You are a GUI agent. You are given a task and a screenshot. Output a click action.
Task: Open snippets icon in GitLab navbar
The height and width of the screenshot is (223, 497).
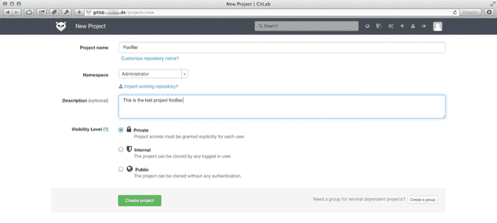(379, 26)
